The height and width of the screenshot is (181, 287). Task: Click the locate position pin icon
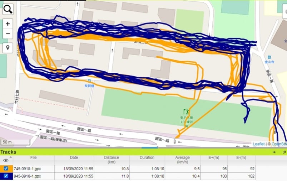click(x=8, y=48)
